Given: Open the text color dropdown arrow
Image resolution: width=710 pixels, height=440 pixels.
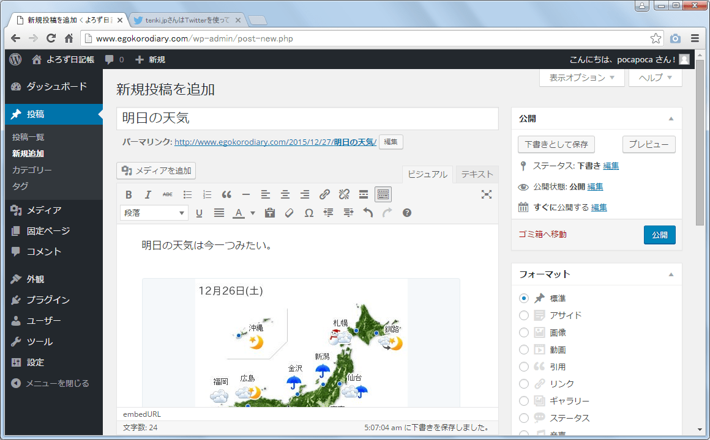Looking at the screenshot, I should click(252, 213).
